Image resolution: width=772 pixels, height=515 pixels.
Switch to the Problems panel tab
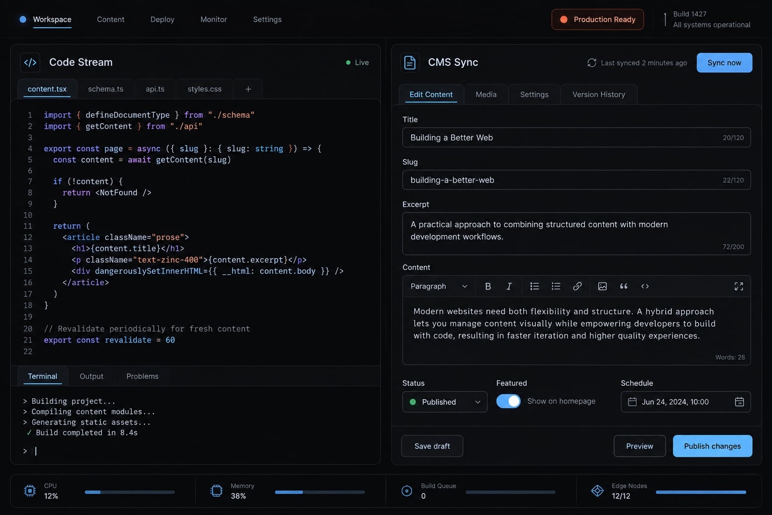[142, 376]
